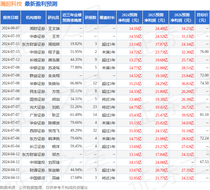The height and width of the screenshot is (190, 210).
Task: Click 2026 forecast 39.92亿
Action: pyautogui.click(x=188, y=115)
